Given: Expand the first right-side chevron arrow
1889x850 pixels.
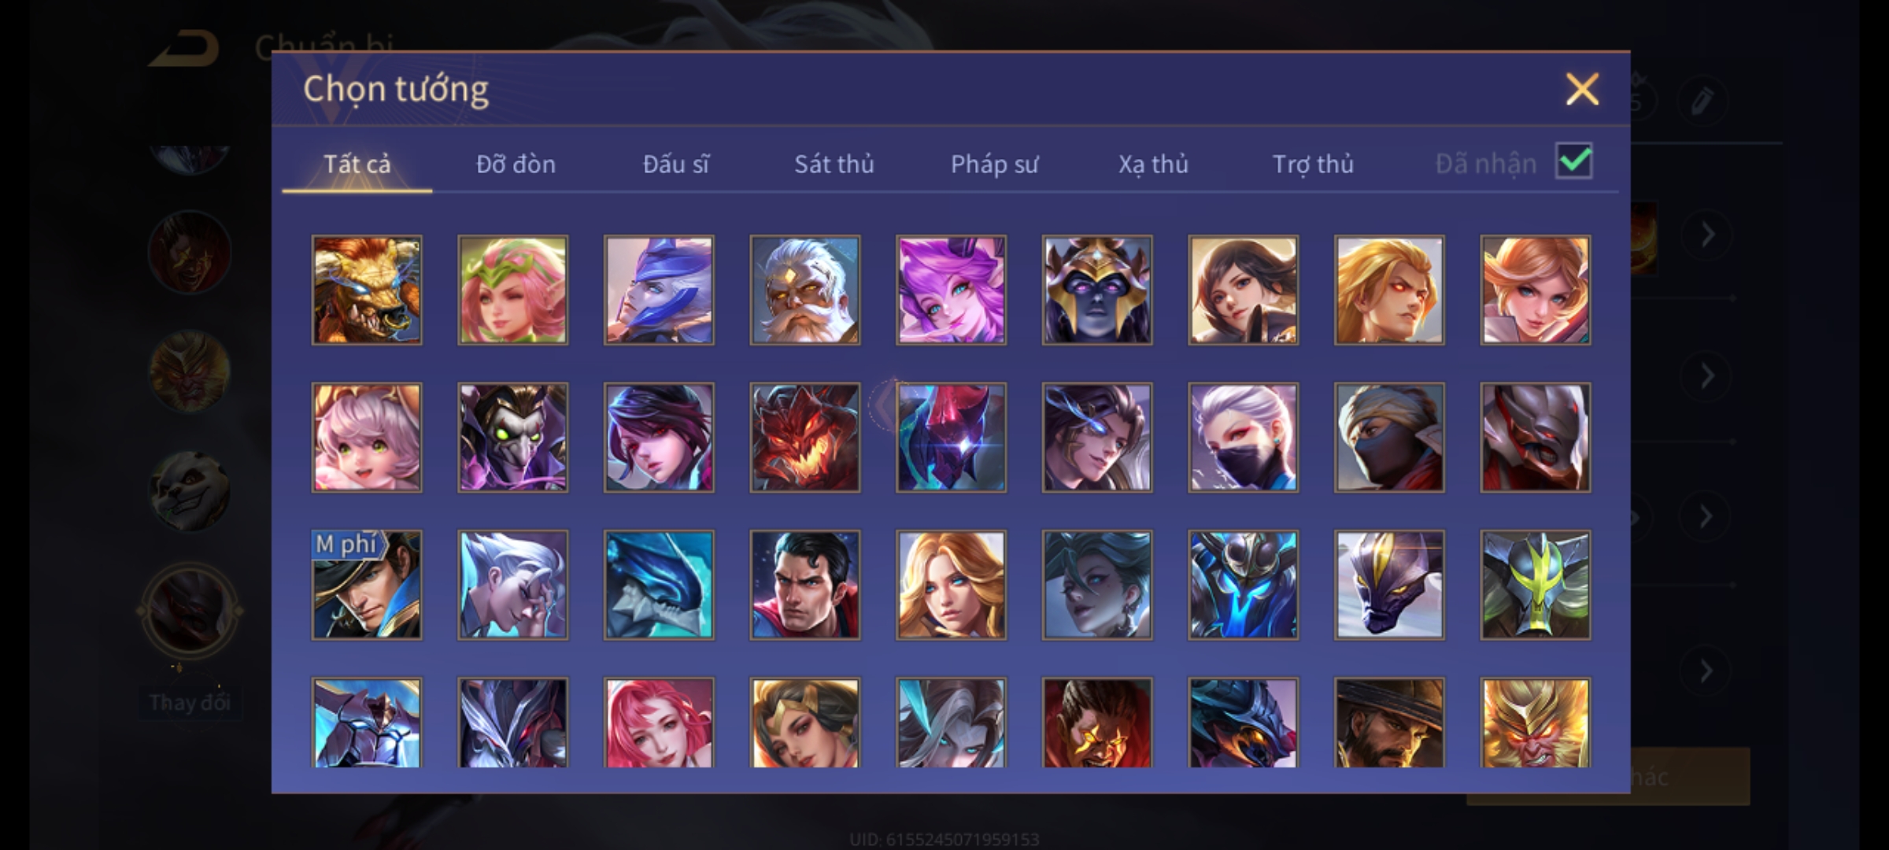Looking at the screenshot, I should point(1707,235).
